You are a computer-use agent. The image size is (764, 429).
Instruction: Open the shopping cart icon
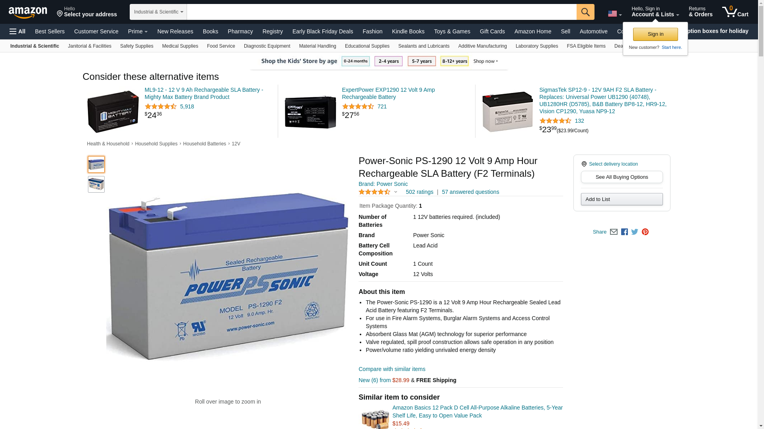click(735, 12)
